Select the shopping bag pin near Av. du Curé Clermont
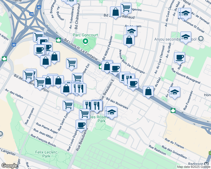Image resolution: width=211 pixels, height=169 pixels. (x=148, y=91)
